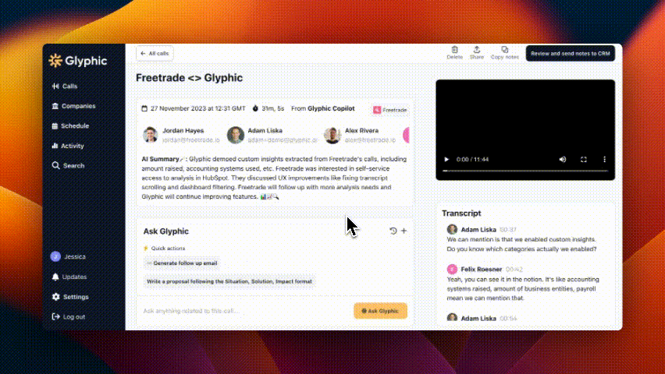Play the call video
Viewport: 665px width, 374px height.
(x=446, y=159)
